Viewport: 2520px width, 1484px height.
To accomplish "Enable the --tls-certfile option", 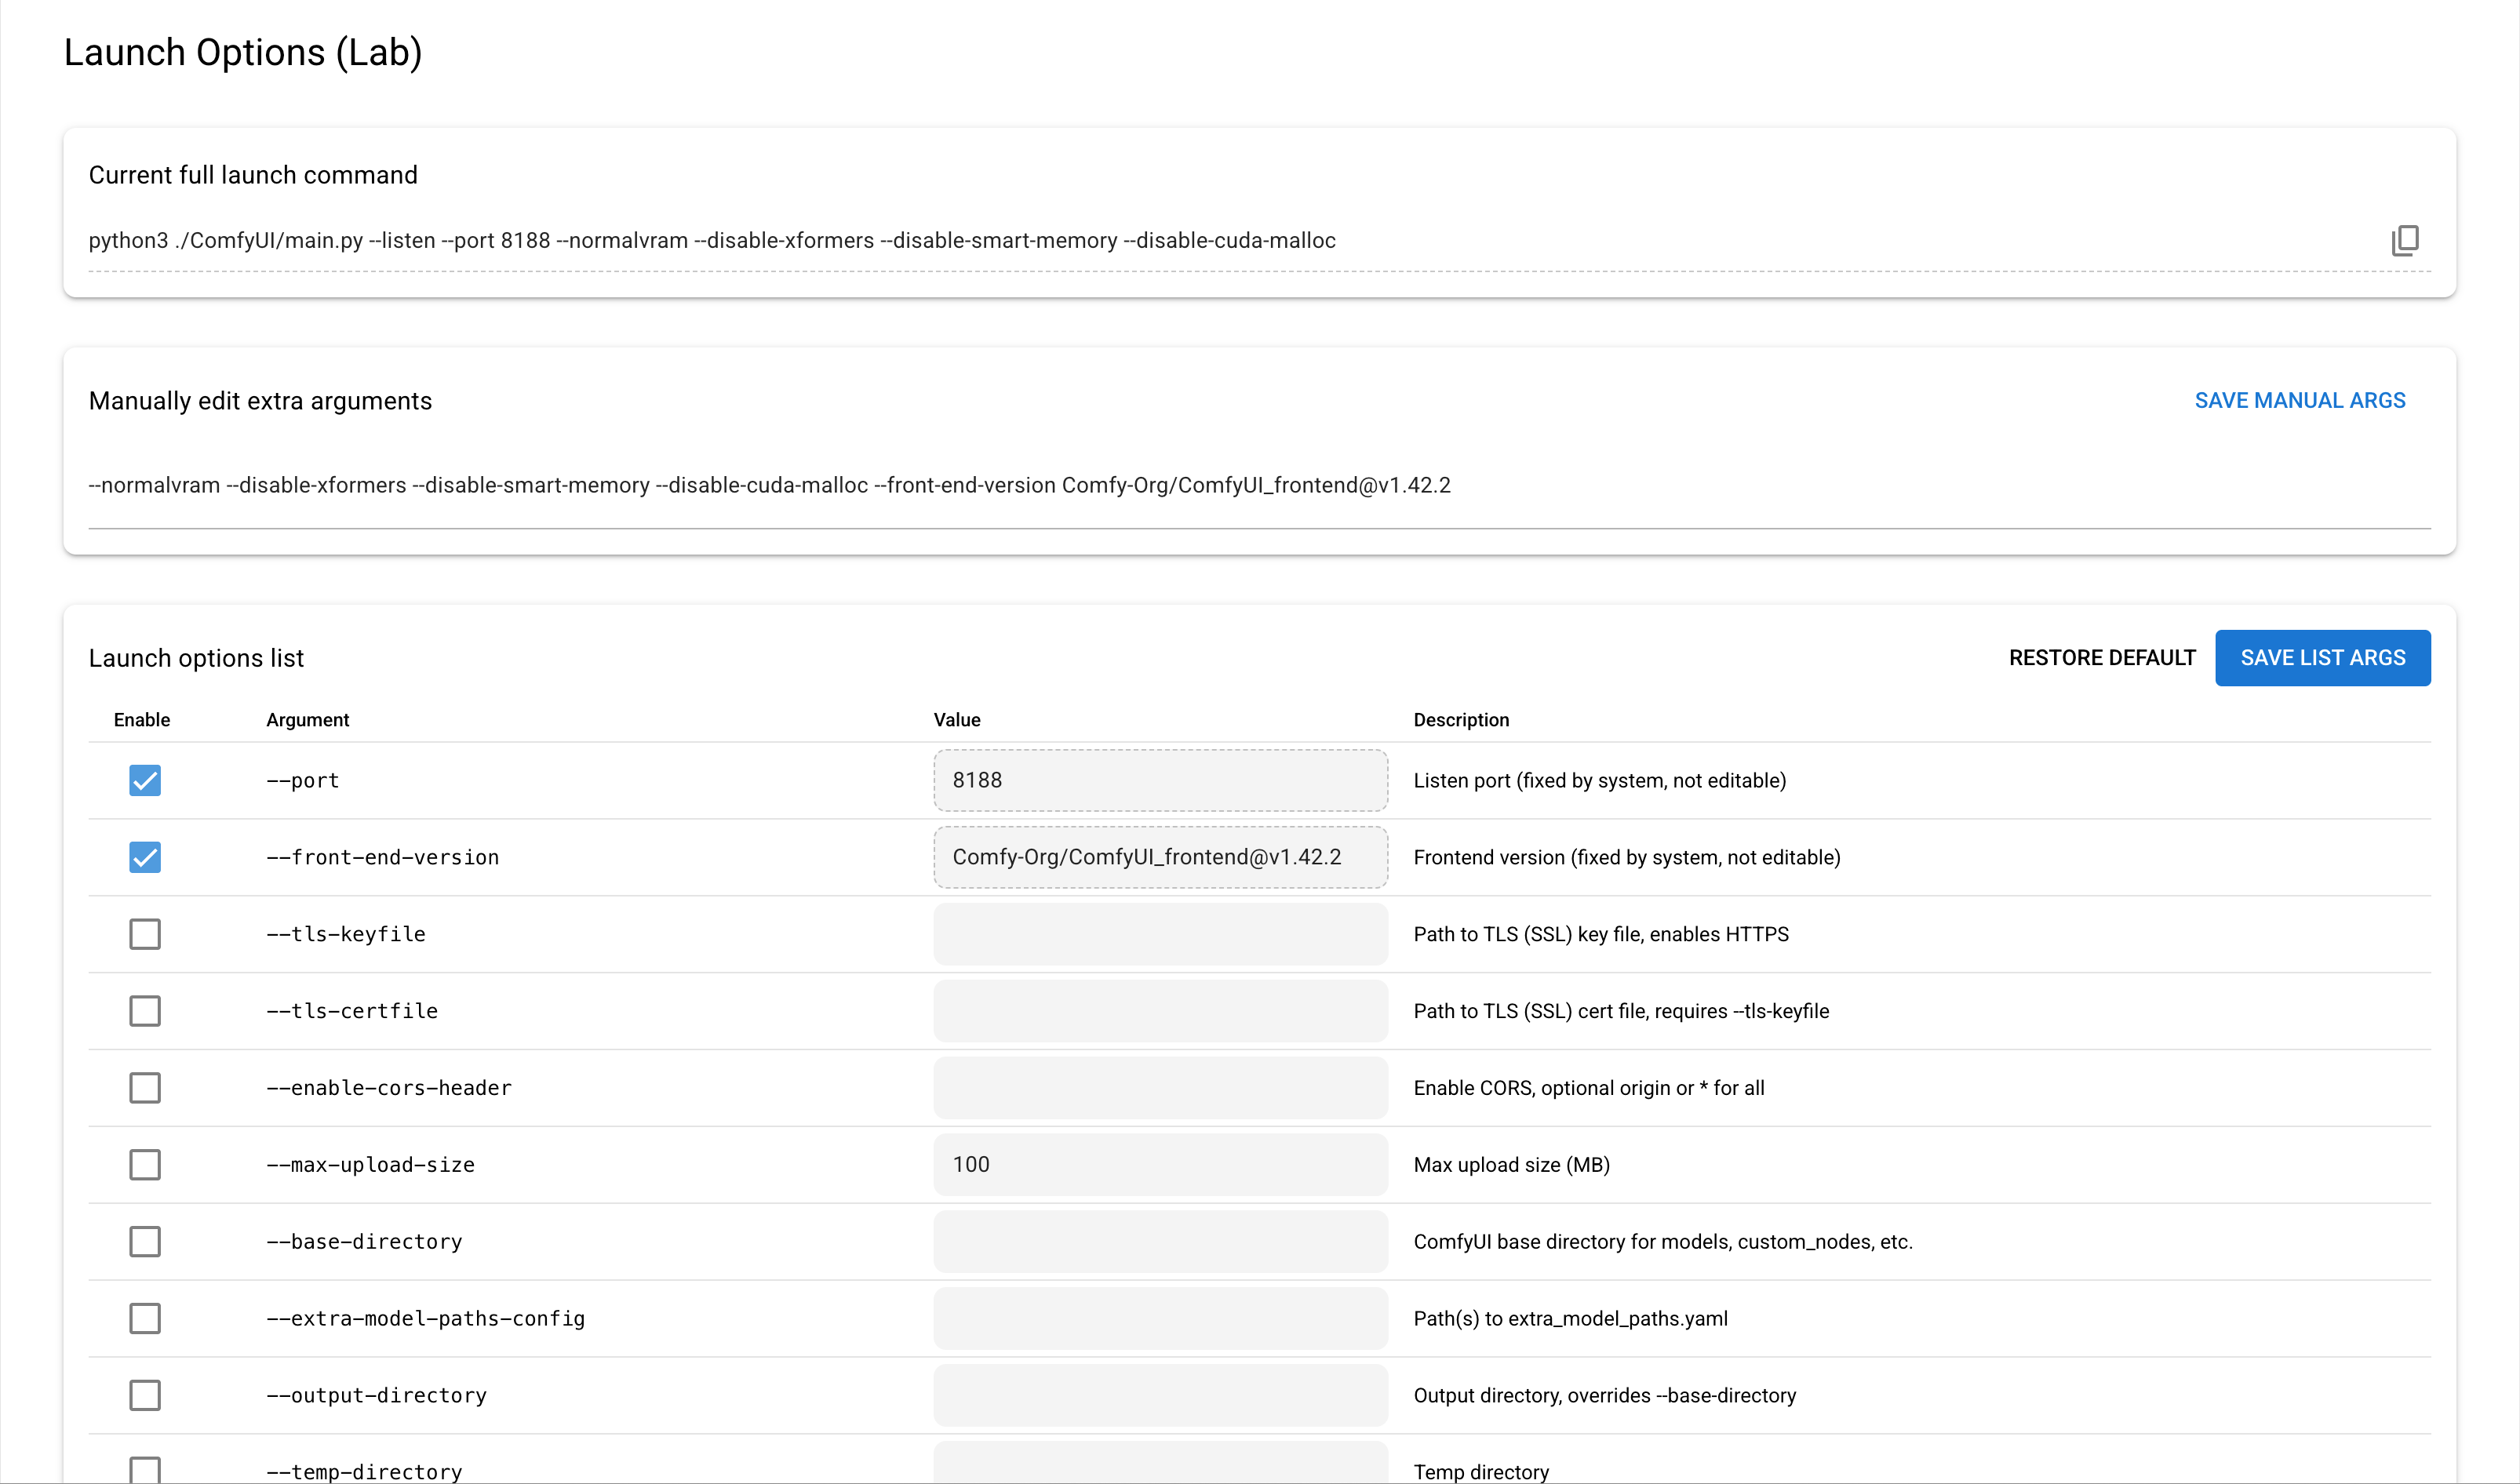I will click(145, 1011).
